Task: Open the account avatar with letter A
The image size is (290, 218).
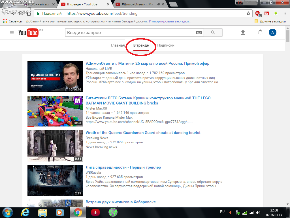Action: tap(272, 32)
